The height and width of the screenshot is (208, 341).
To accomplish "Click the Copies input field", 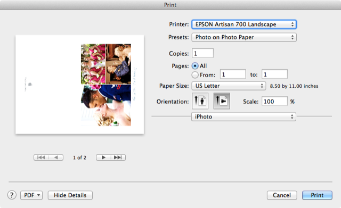I will (x=202, y=53).
